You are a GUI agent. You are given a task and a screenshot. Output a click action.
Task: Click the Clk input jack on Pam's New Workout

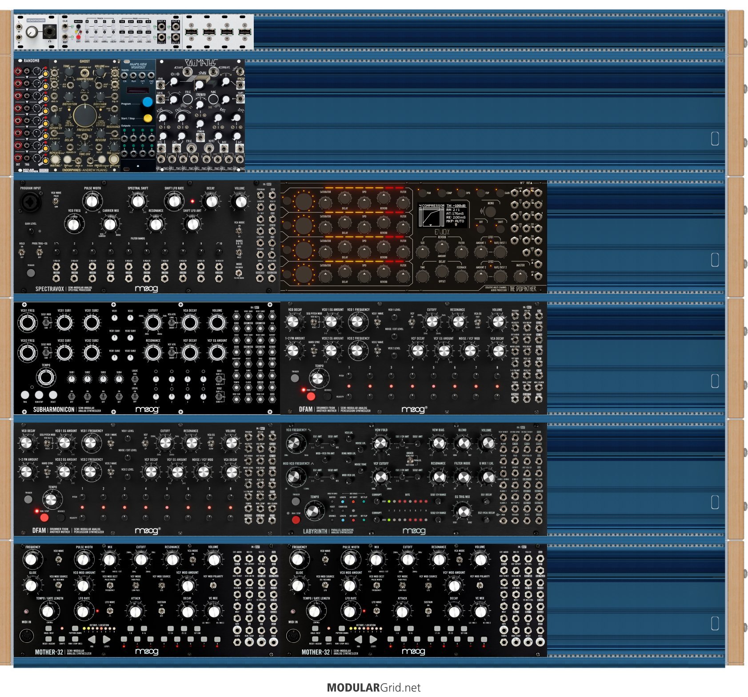125,75
